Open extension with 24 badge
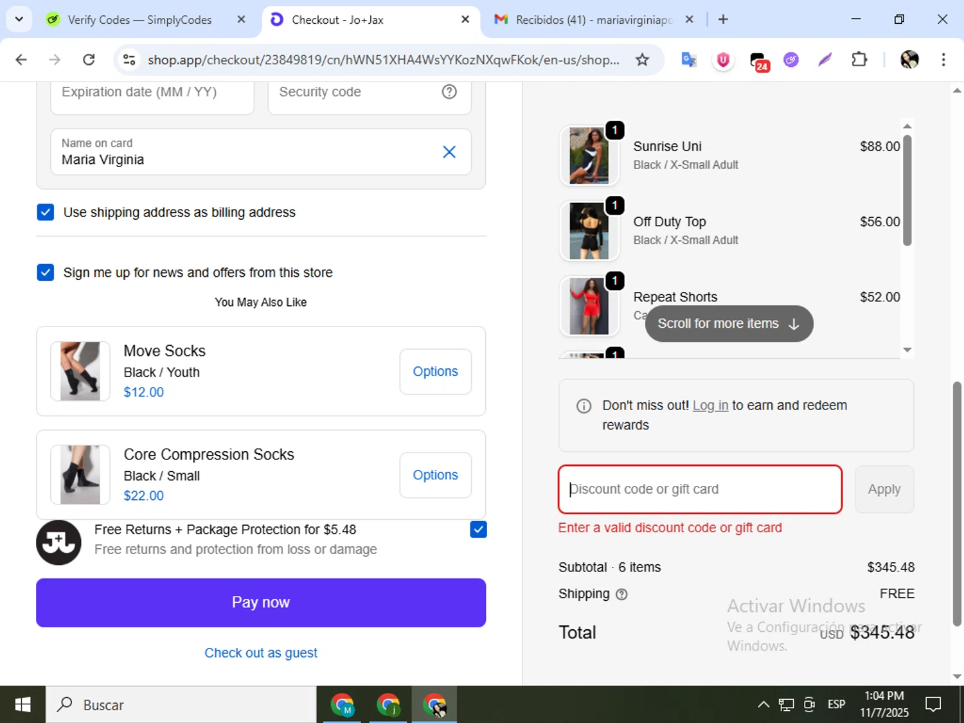This screenshot has width=964, height=723. (x=759, y=61)
